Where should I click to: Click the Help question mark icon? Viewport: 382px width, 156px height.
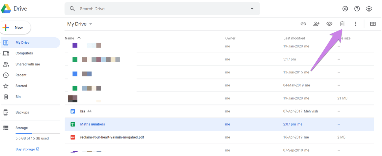[357, 9]
